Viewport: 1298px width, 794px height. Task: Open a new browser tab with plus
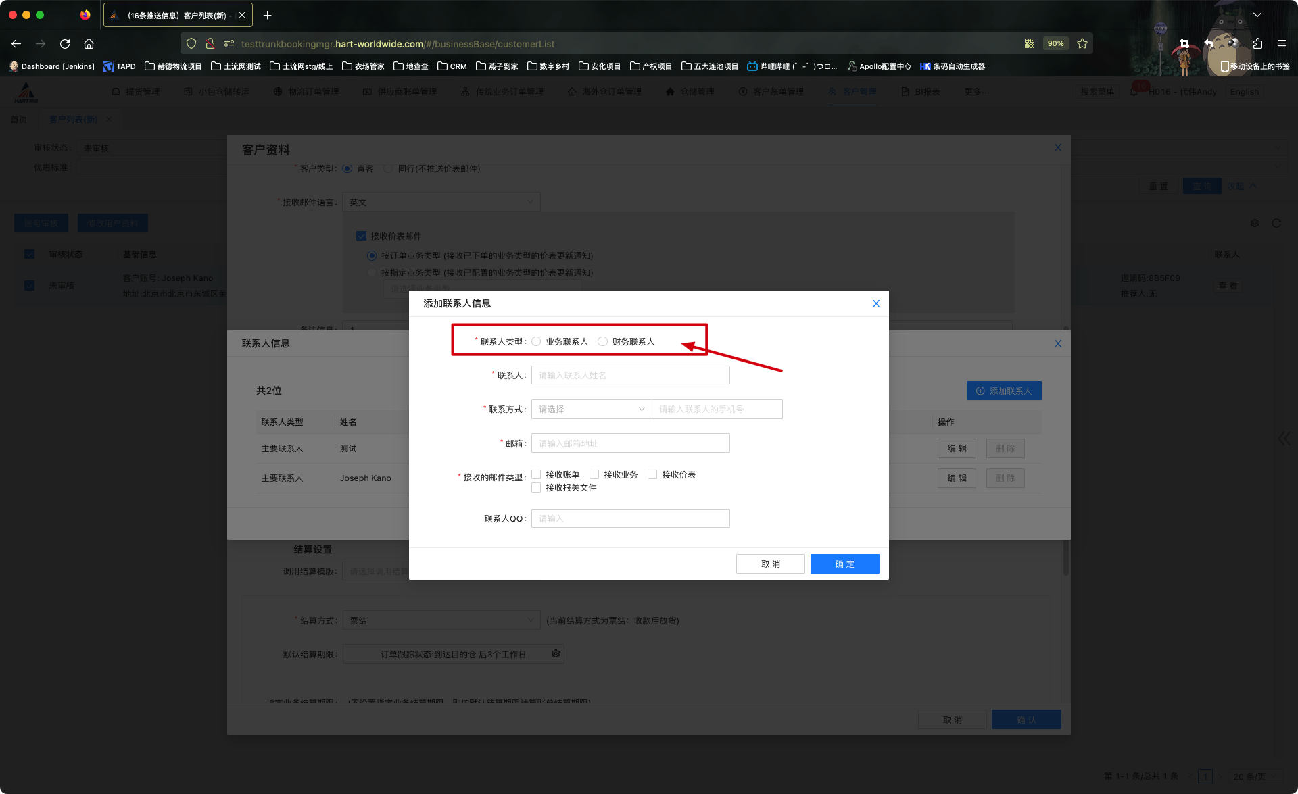[267, 15]
